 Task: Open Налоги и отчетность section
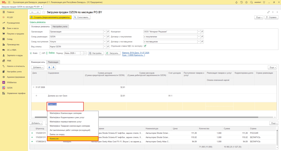pyautogui.click(x=16, y=66)
